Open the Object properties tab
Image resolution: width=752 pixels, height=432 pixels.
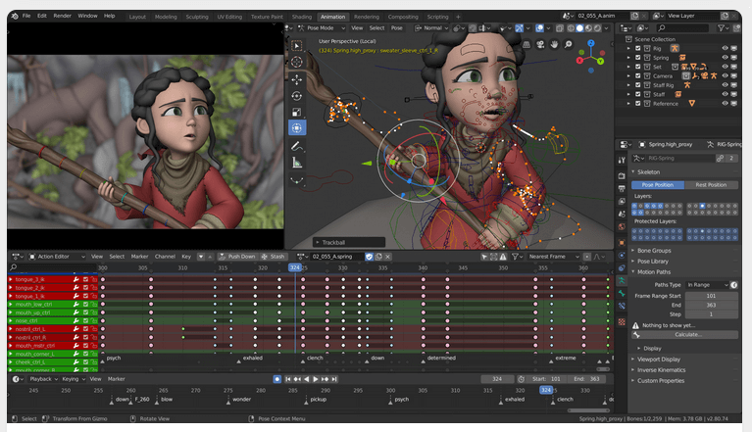[x=622, y=242]
